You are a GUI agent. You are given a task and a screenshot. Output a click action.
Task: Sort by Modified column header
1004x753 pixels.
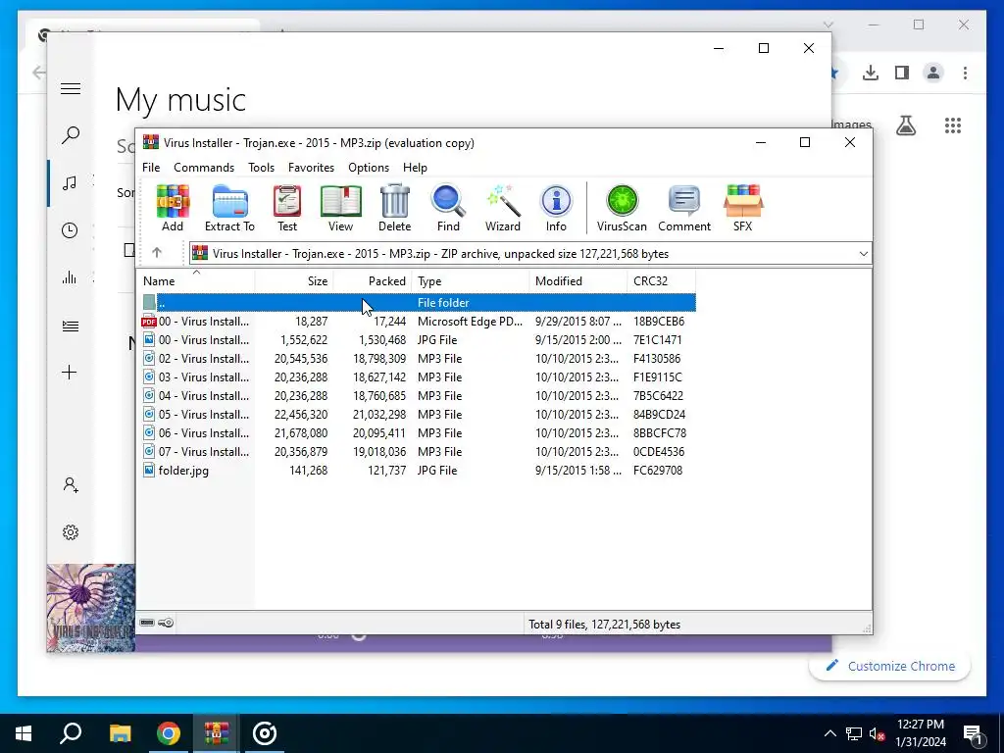[x=578, y=281]
